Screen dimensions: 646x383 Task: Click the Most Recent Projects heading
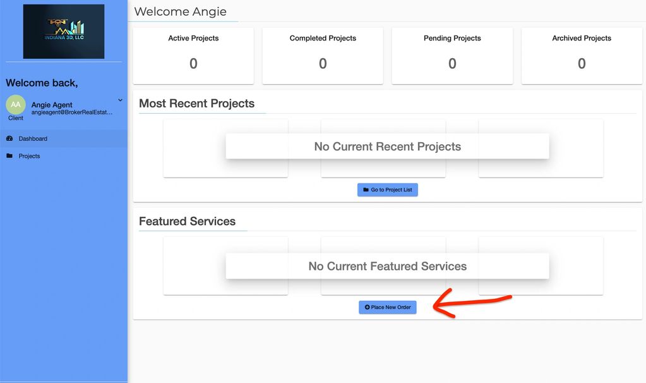pos(196,104)
